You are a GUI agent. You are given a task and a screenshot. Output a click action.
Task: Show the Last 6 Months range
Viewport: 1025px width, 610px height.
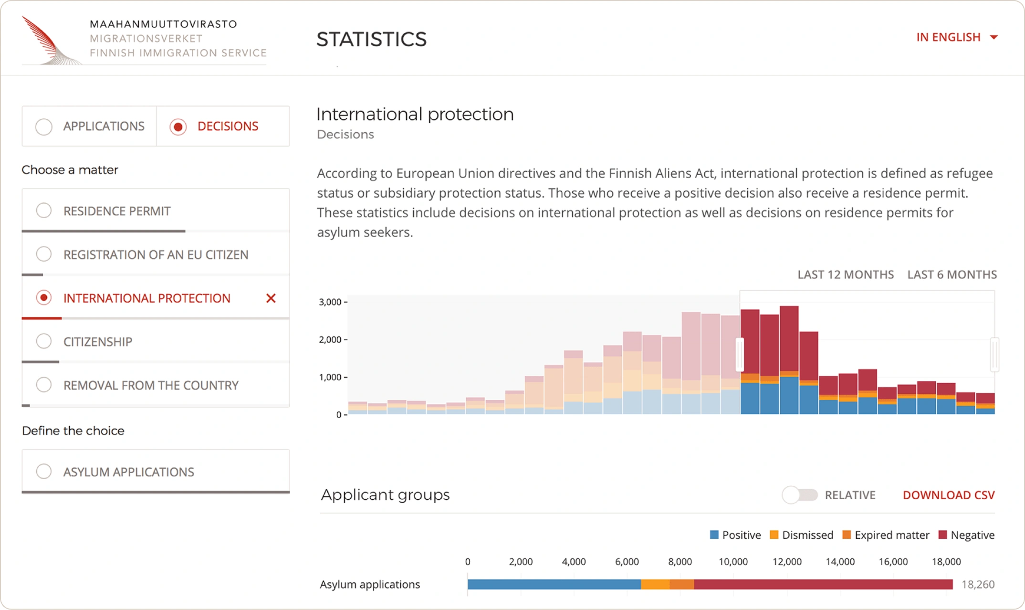pos(952,274)
